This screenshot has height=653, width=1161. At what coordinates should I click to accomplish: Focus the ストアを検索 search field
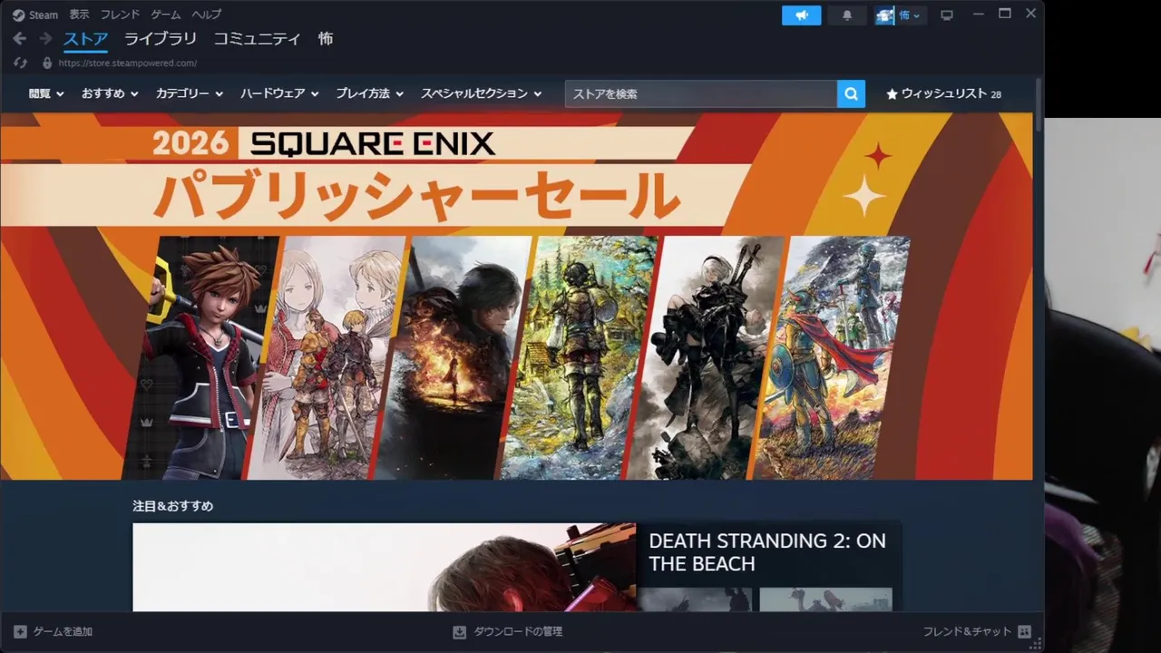(701, 94)
